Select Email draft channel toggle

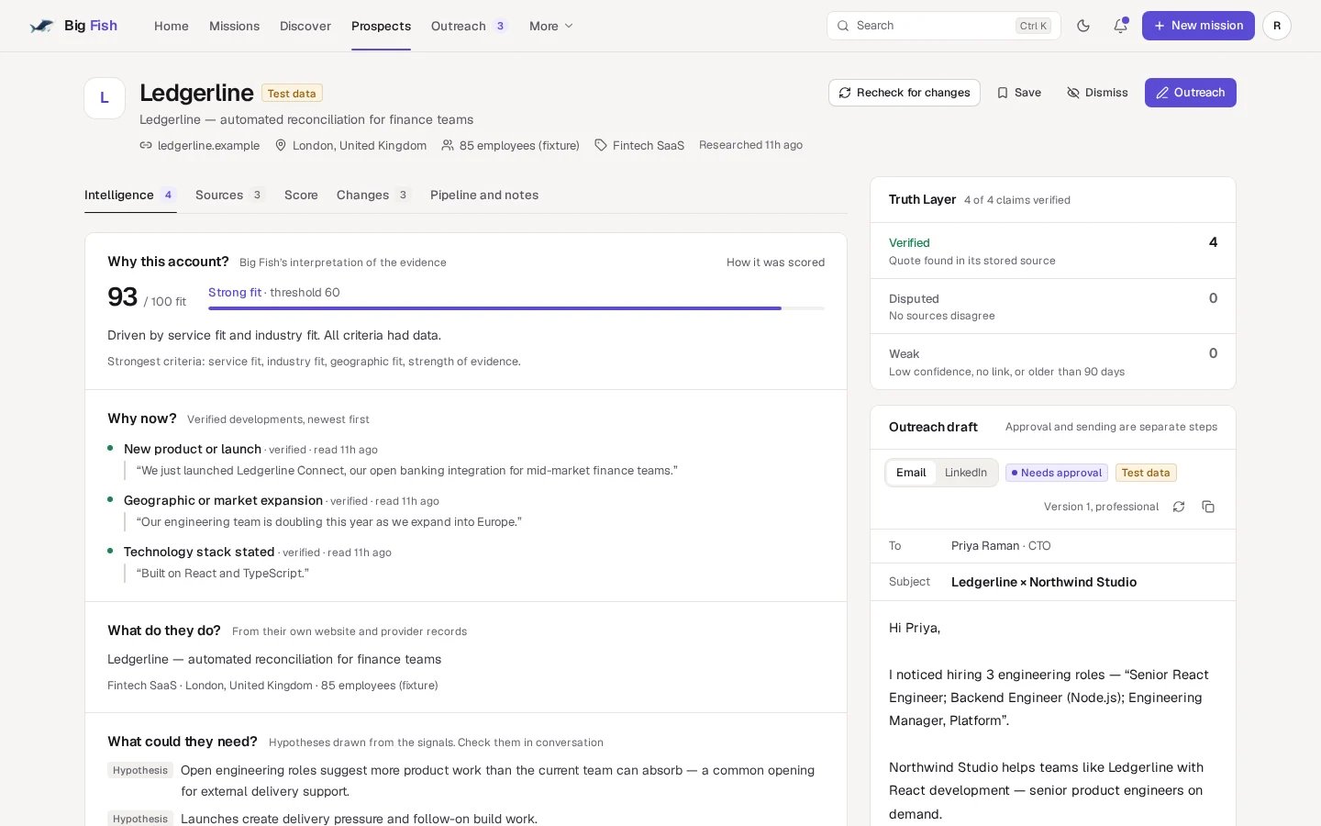(911, 473)
